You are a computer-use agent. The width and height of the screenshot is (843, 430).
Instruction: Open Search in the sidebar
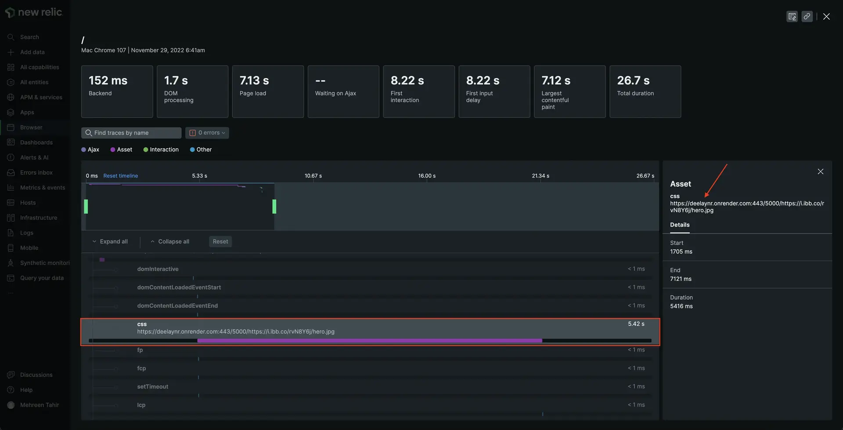point(29,37)
